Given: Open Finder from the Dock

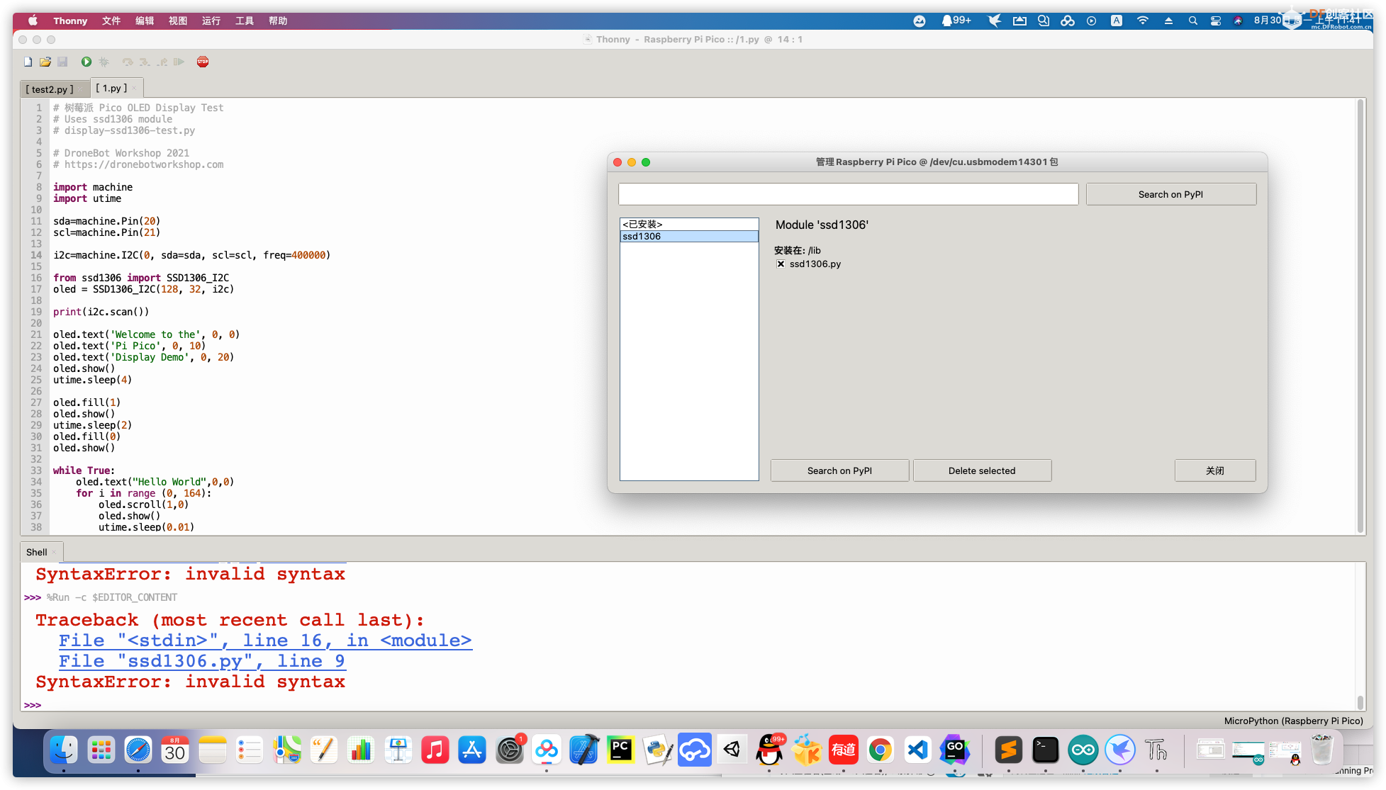Looking at the screenshot, I should [x=64, y=750].
